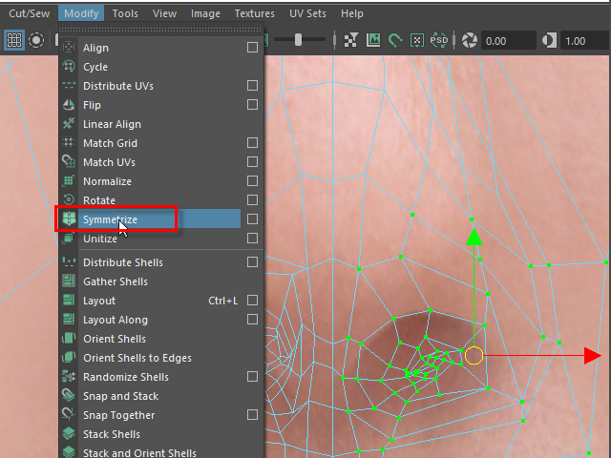The height and width of the screenshot is (458, 611).
Task: Click the UV snapshot image icon
Action: click(x=373, y=40)
